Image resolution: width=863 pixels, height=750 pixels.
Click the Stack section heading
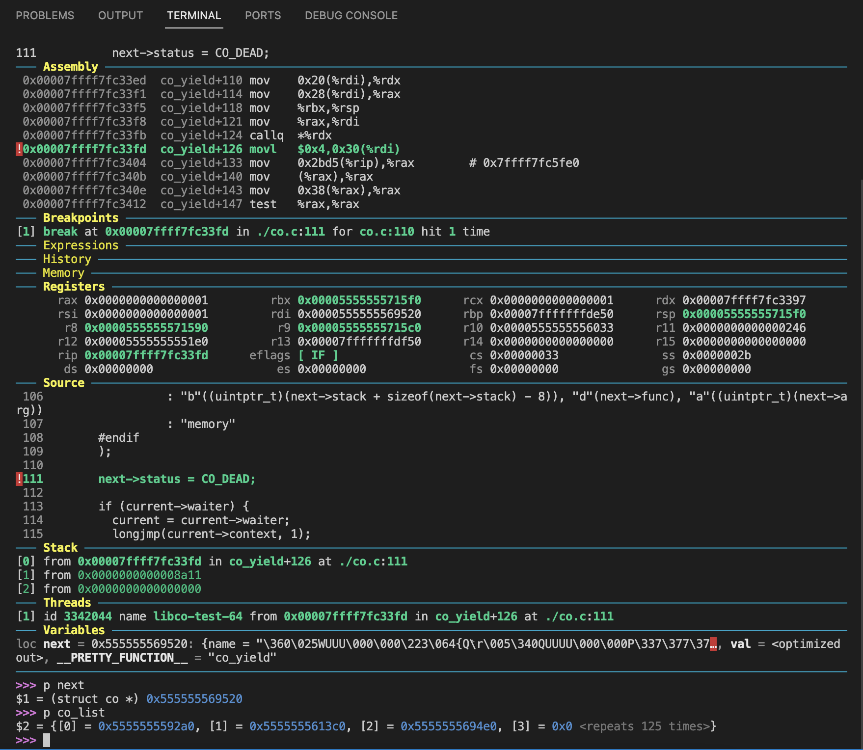pyautogui.click(x=60, y=547)
